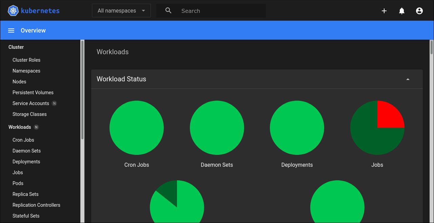Open the notifications bell icon
This screenshot has height=223, width=434.
tap(401, 11)
